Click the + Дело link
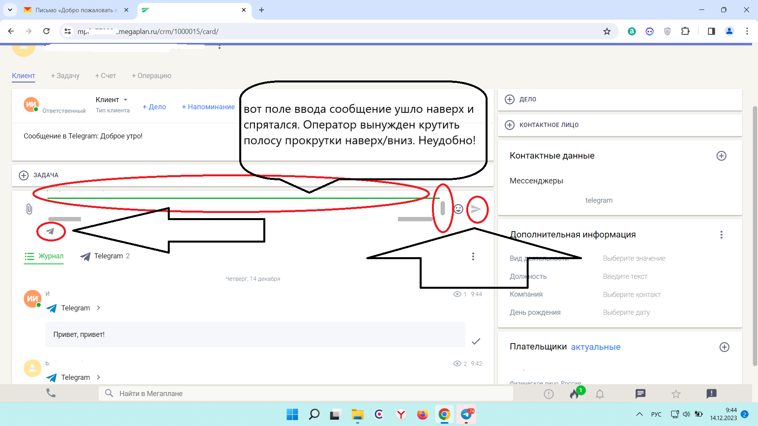This screenshot has height=426, width=758. point(154,107)
